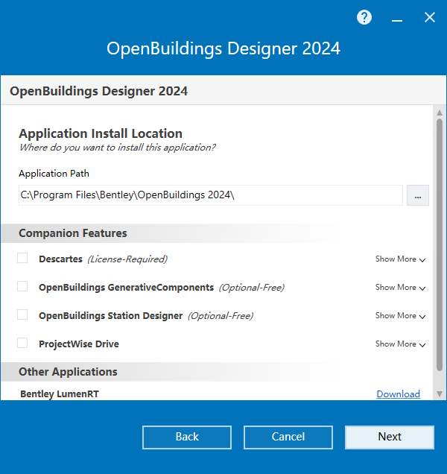The image size is (447, 474).
Task: Enable the Descartes companion feature checkbox
Action: tap(22, 258)
